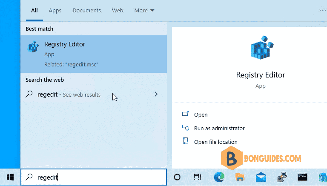327x186 pixels.
Task: Switch to the Web tab
Action: tap(118, 10)
